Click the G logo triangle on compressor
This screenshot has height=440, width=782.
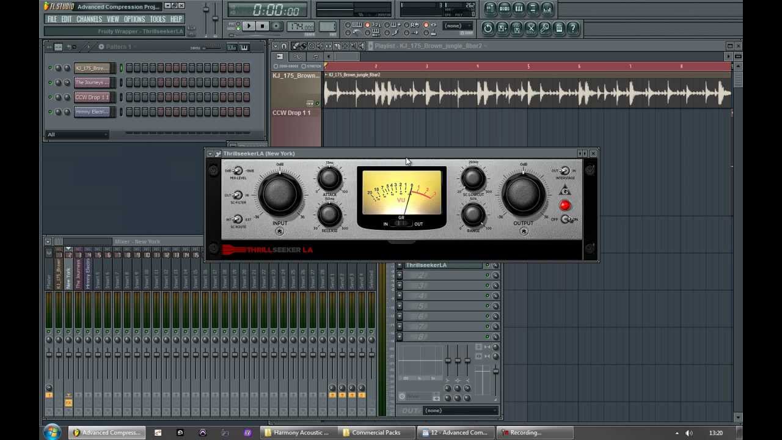[x=565, y=191]
